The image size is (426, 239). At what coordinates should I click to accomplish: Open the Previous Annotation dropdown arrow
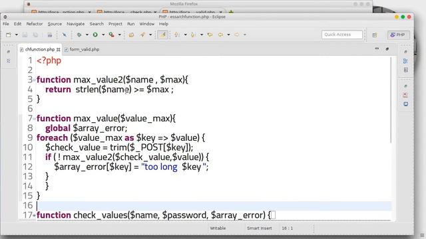pos(202,35)
